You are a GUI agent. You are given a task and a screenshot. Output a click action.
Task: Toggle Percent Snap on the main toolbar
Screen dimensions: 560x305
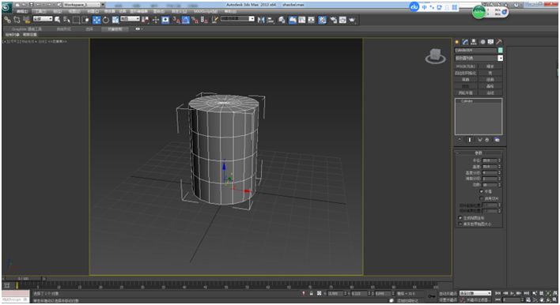[x=195, y=20]
